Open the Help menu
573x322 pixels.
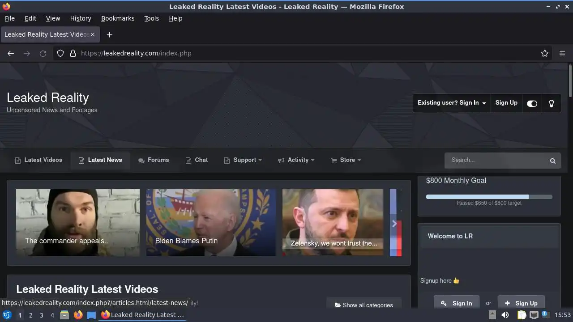tap(175, 18)
